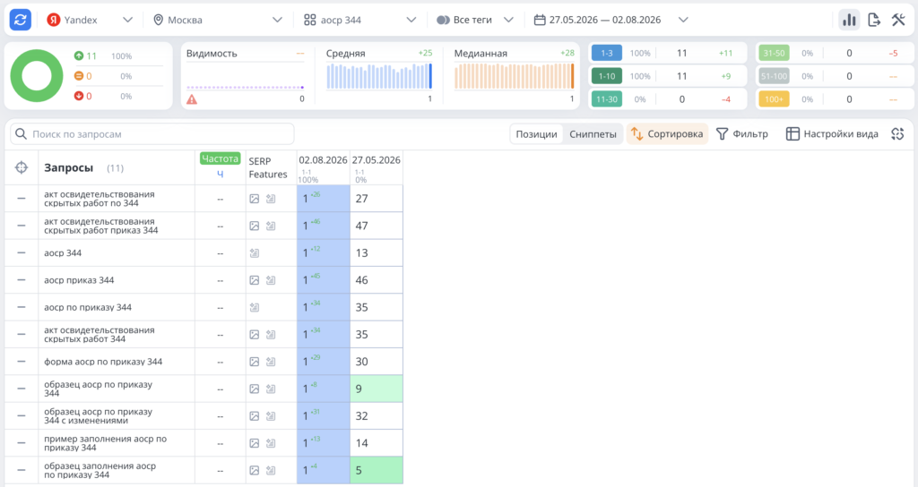Click the Средняя position chart
The image size is (918, 487).
coord(379,76)
